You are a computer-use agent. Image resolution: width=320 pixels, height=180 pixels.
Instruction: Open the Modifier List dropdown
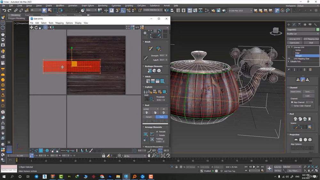pos(303,34)
